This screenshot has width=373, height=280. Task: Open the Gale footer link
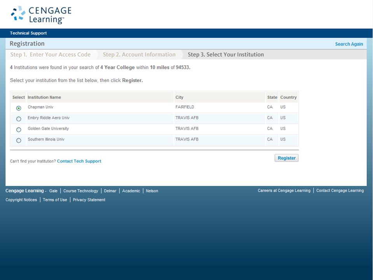[x=53, y=191]
